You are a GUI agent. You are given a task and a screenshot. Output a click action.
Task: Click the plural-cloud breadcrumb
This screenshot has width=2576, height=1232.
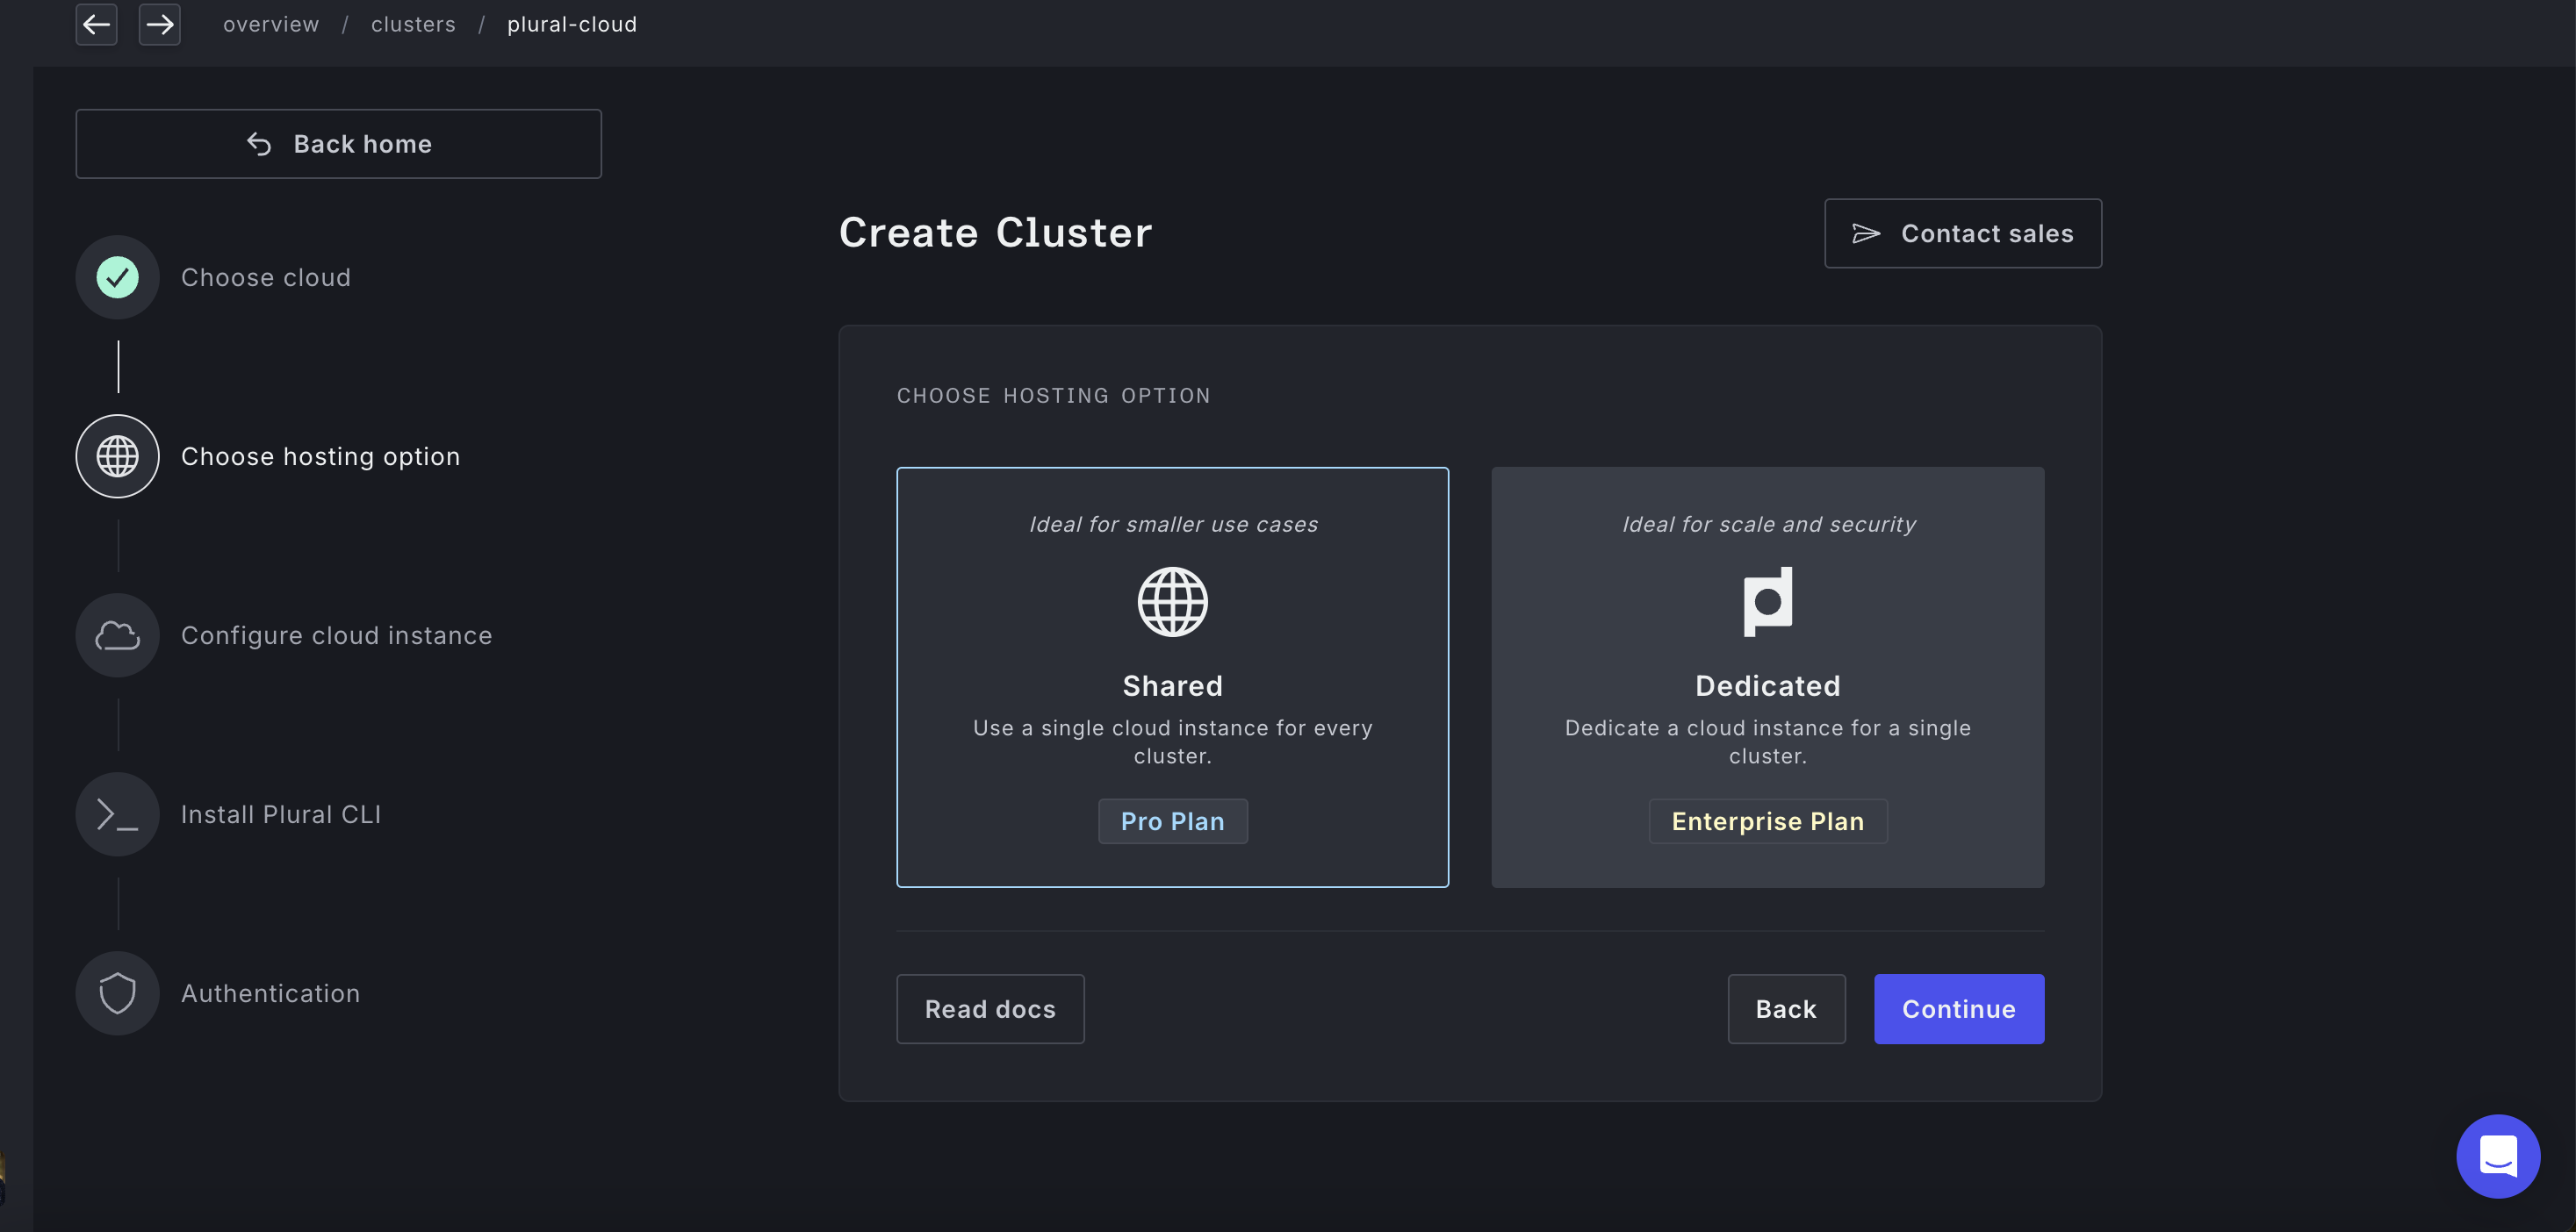pos(571,24)
